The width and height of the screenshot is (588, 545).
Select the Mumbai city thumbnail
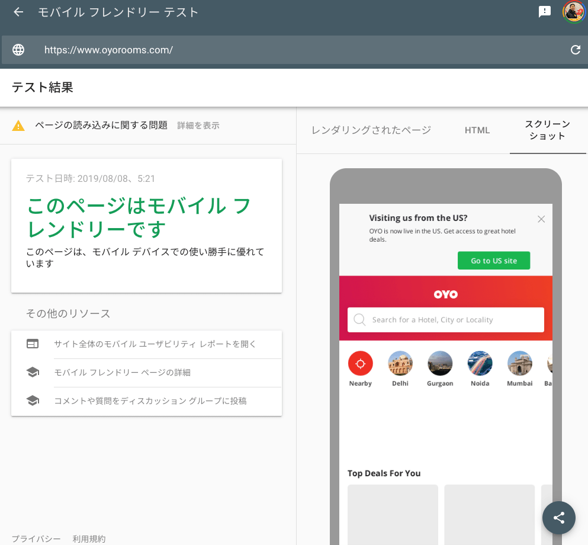coord(520,363)
